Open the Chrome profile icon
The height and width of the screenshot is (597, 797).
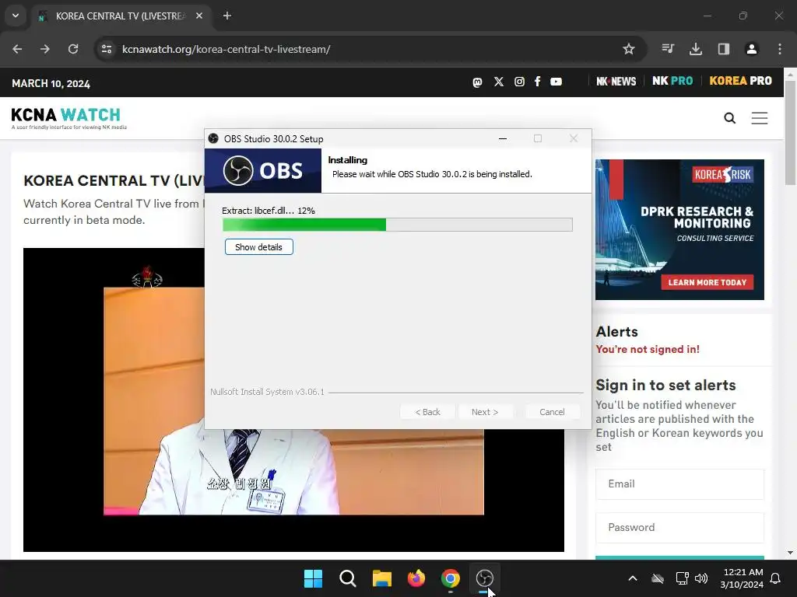pos(751,49)
